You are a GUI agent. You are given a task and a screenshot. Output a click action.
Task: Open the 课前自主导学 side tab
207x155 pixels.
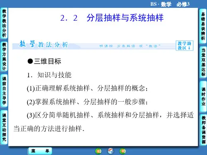coord(4,91)
